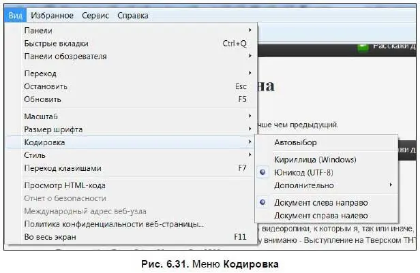Open the Избранное menu

pyautogui.click(x=52, y=15)
